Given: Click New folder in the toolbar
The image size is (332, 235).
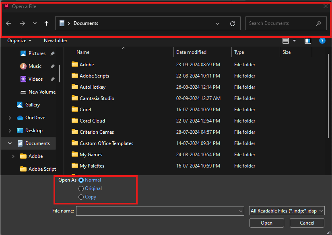Looking at the screenshot, I should (x=56, y=41).
